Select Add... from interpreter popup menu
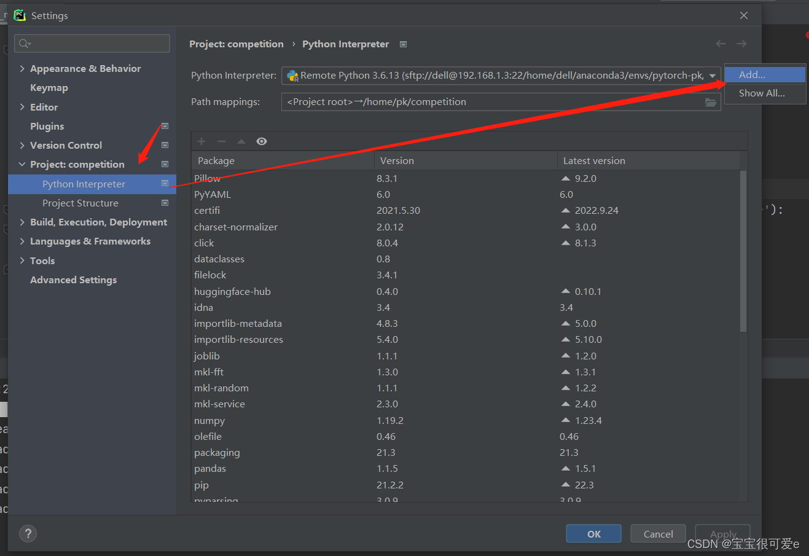 (765, 74)
